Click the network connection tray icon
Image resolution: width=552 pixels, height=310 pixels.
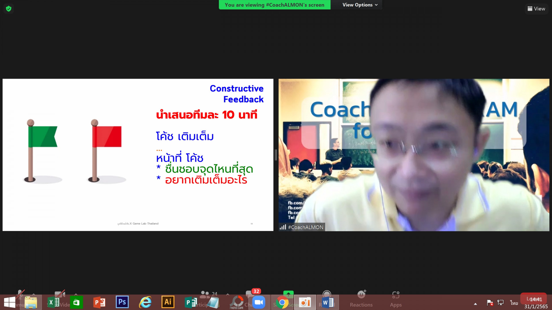pos(501,303)
